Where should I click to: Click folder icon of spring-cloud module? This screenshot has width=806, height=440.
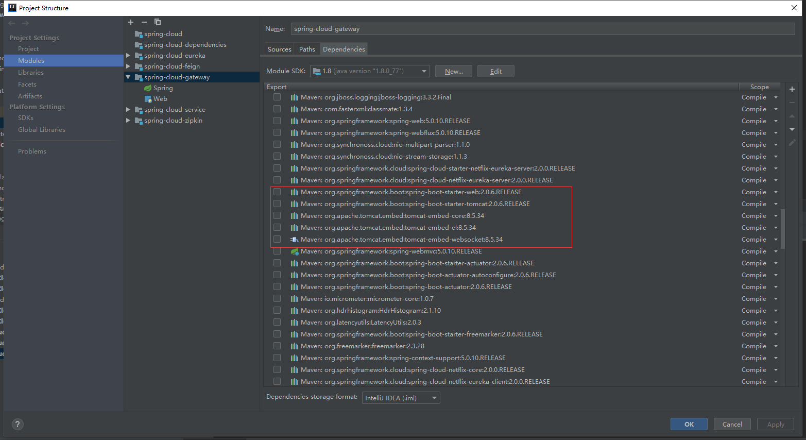click(x=139, y=34)
